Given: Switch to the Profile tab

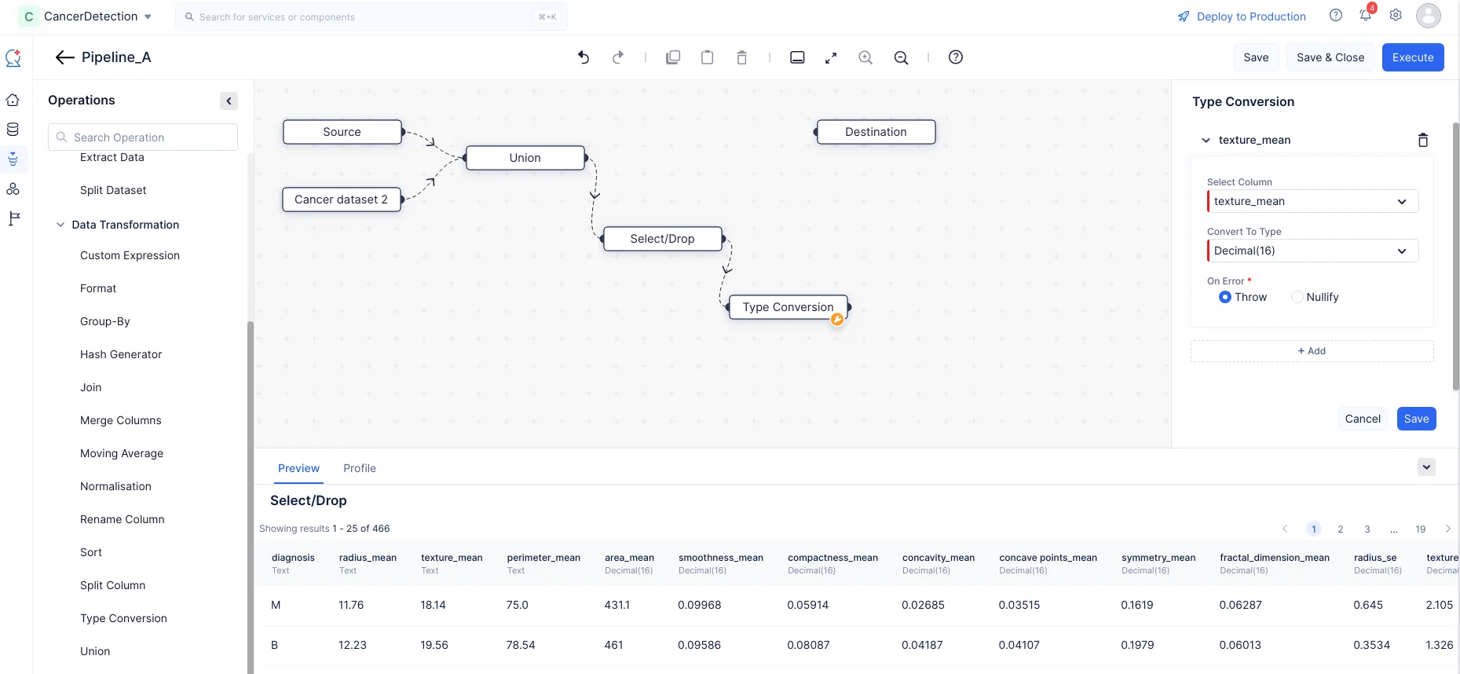Looking at the screenshot, I should [x=360, y=468].
